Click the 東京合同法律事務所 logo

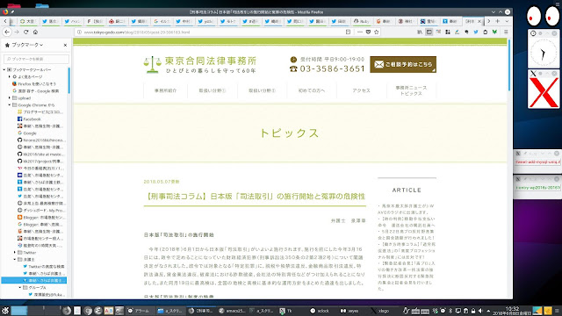click(x=200, y=65)
